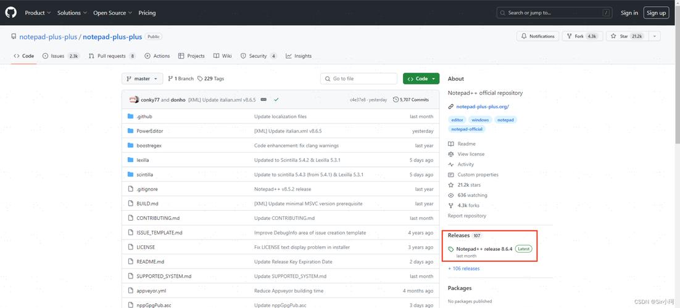Open the + 106 releases link

[x=463, y=269]
